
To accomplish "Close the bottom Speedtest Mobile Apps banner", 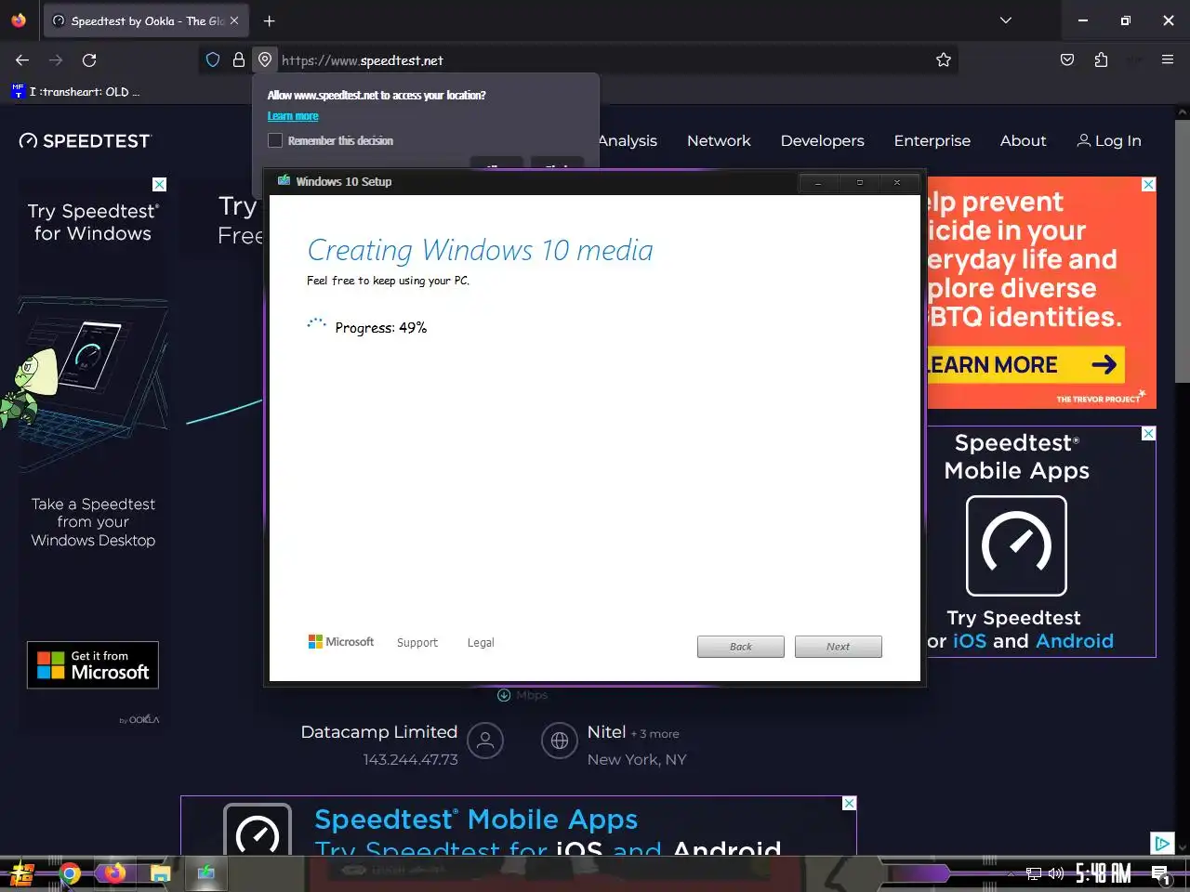I will 849,804.
